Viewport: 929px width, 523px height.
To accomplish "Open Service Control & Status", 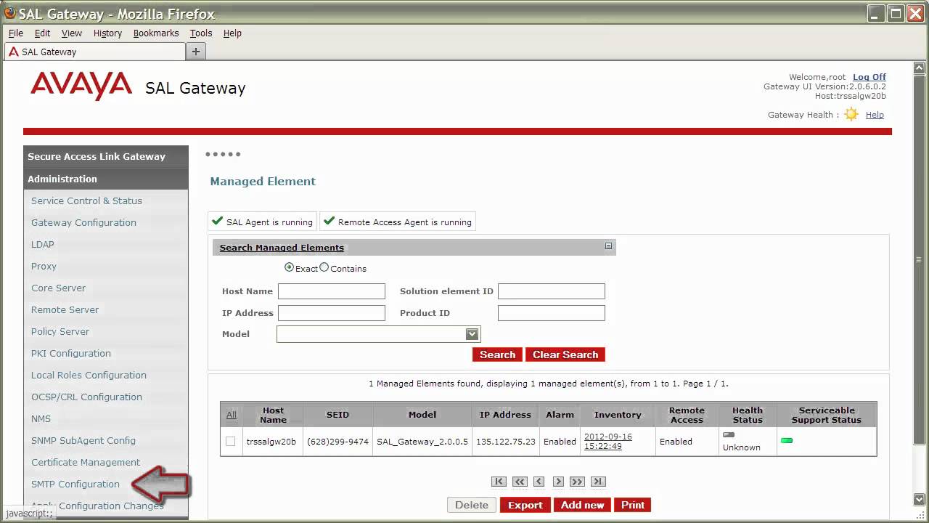I will (86, 200).
